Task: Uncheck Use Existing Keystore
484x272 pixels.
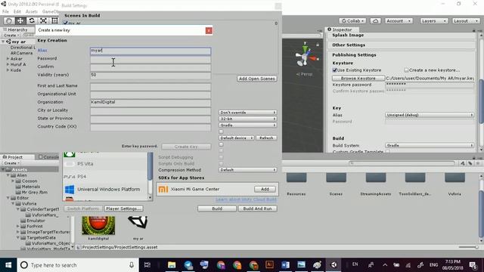Action: 334,70
